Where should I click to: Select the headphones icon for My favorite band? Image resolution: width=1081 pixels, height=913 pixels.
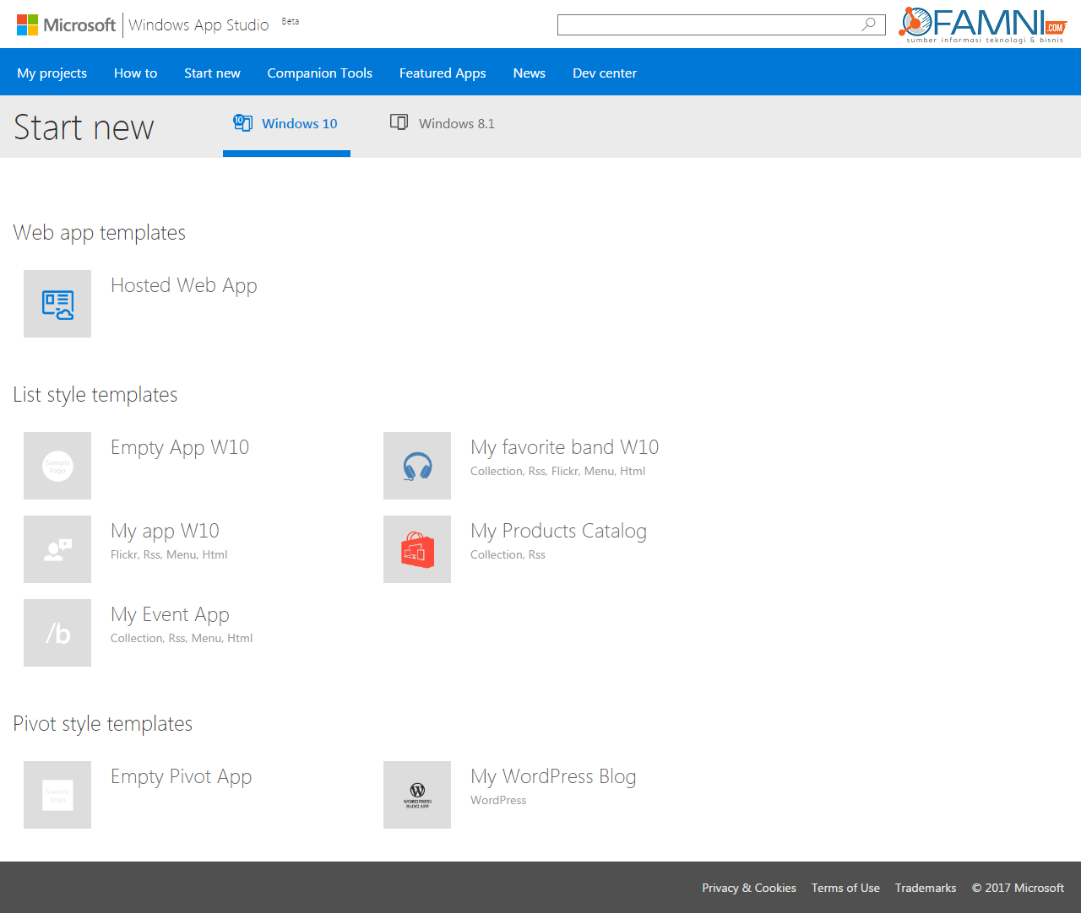417,466
